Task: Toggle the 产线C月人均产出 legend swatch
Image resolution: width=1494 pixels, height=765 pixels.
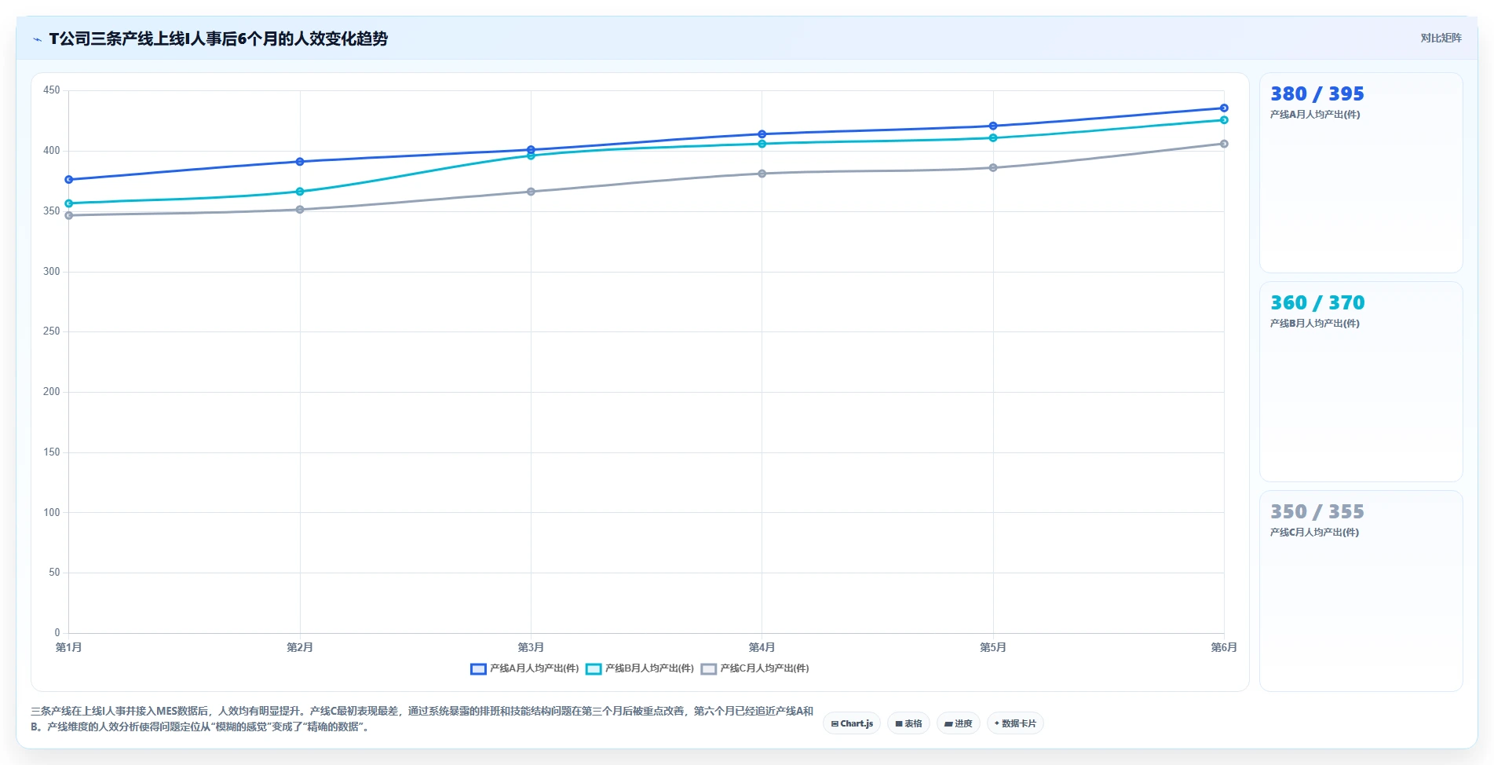Action: pos(709,669)
